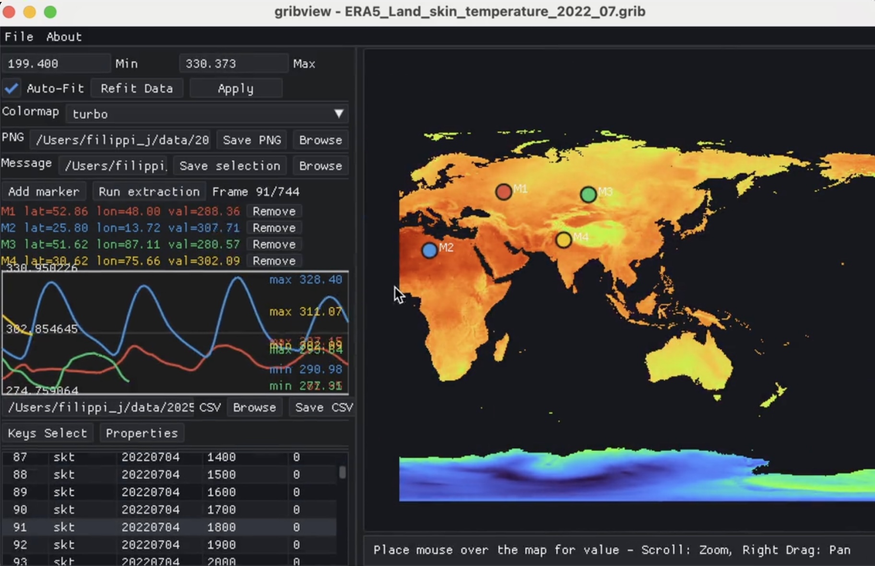The height and width of the screenshot is (566, 875).
Task: Click Save selection button
Action: point(230,165)
